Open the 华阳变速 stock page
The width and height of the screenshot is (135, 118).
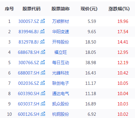[61, 32]
